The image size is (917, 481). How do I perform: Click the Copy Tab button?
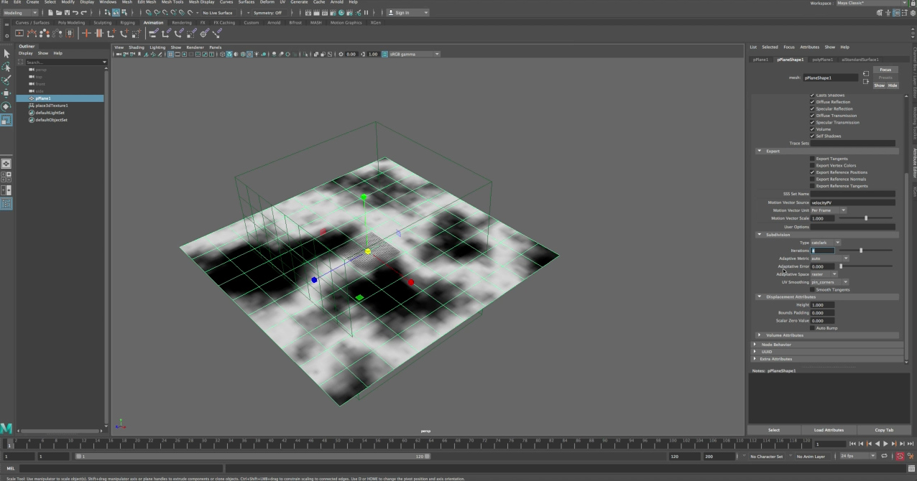885,430
